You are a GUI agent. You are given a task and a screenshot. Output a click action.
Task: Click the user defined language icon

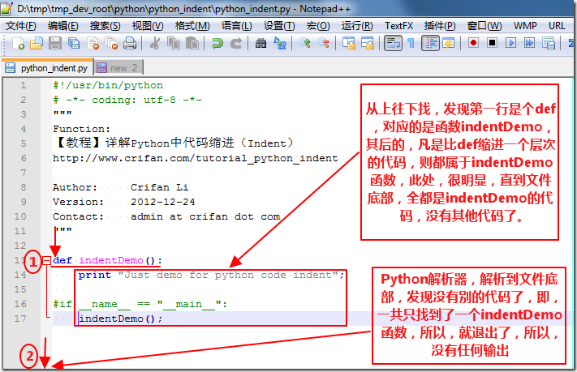[x=449, y=43]
